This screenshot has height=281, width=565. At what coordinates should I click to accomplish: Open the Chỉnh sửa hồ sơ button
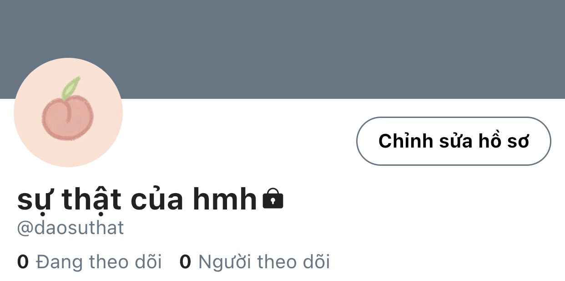(x=454, y=141)
